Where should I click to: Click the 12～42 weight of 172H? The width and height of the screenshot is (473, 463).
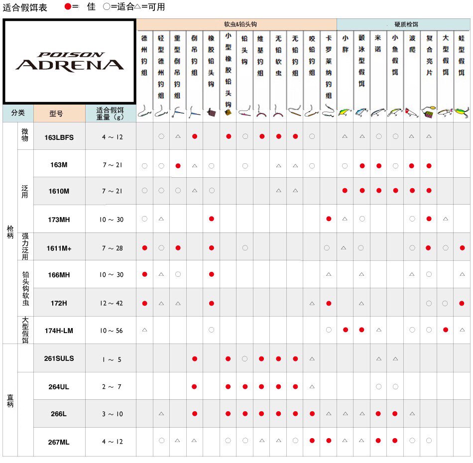(112, 303)
